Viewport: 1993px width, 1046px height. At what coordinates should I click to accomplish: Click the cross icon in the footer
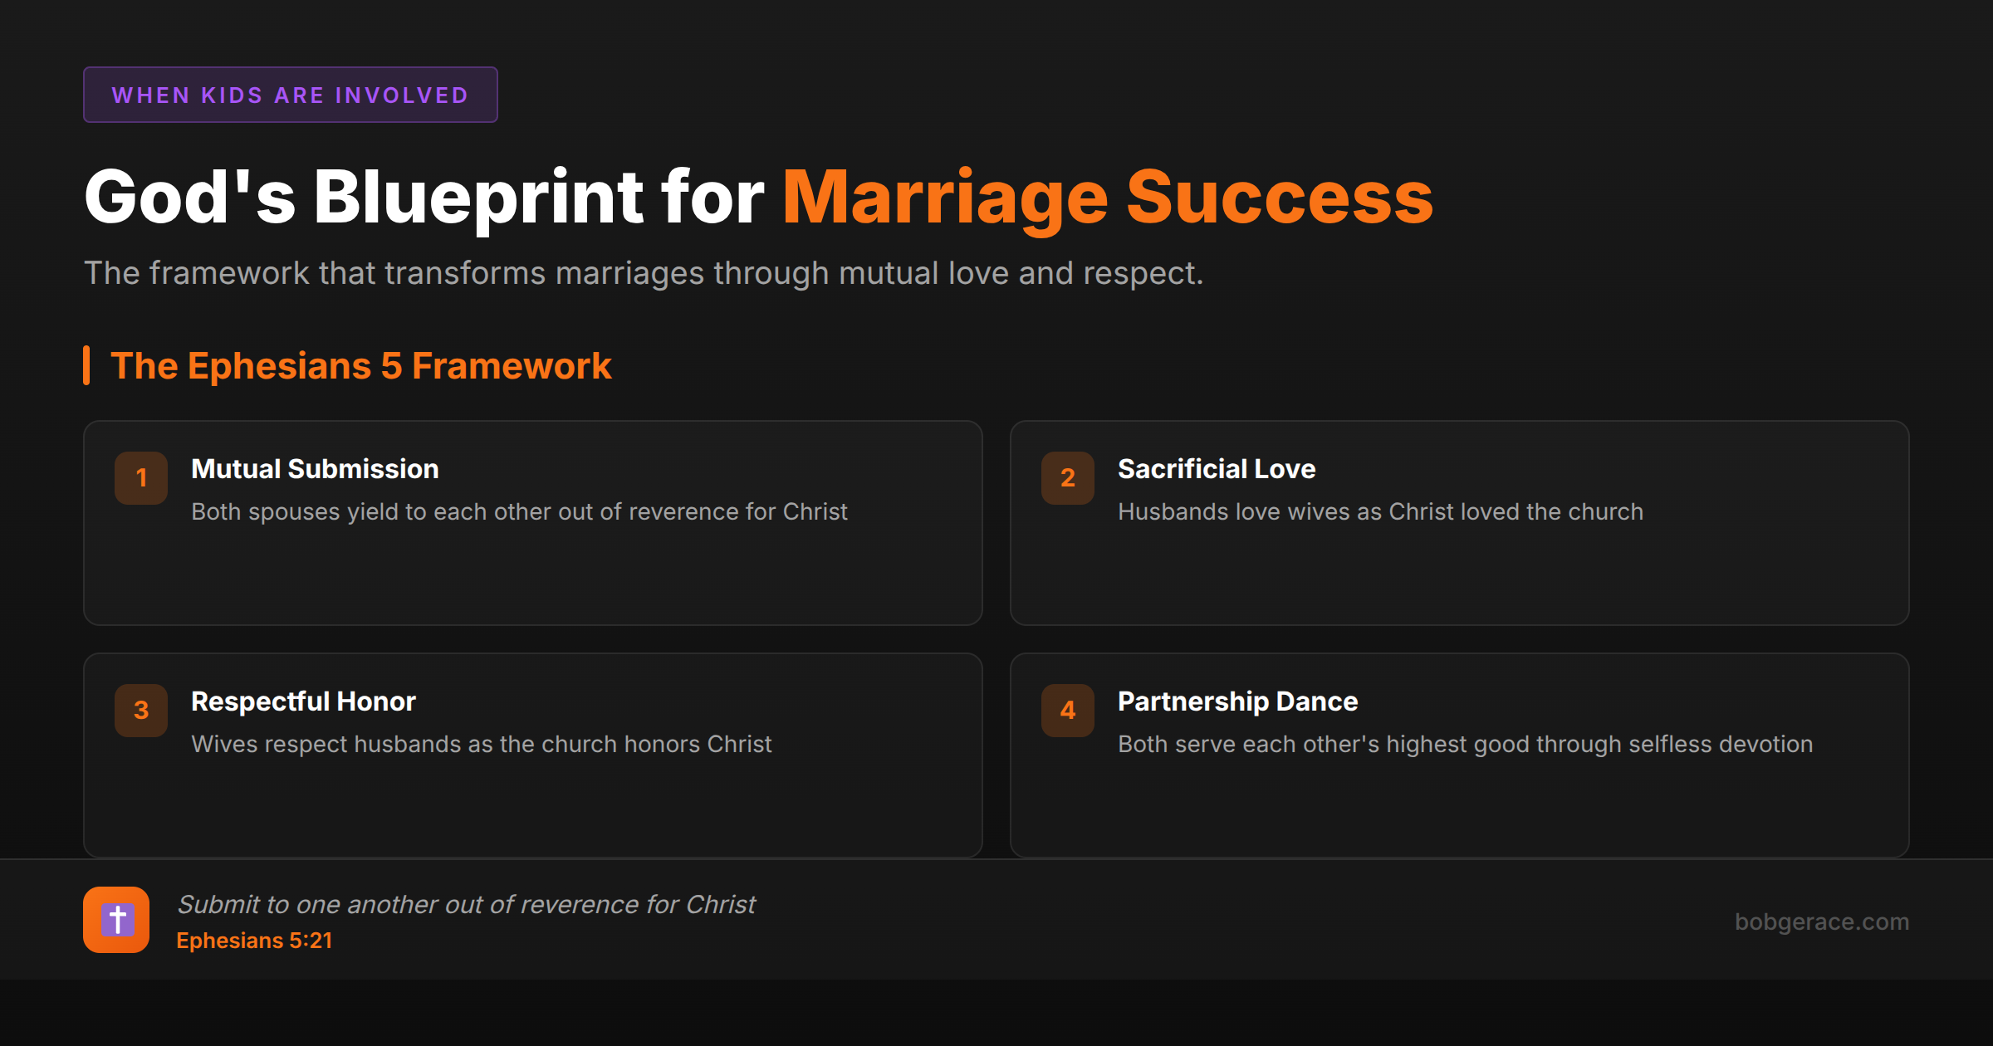click(x=116, y=920)
